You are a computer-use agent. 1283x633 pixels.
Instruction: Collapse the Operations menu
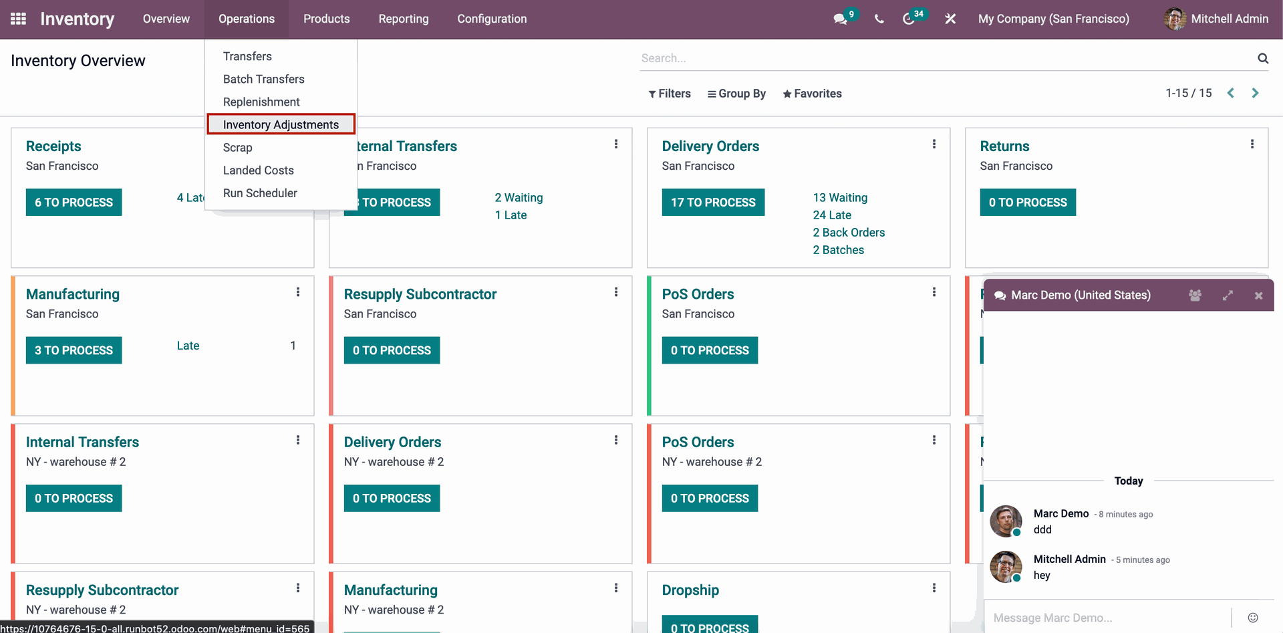[x=247, y=19]
